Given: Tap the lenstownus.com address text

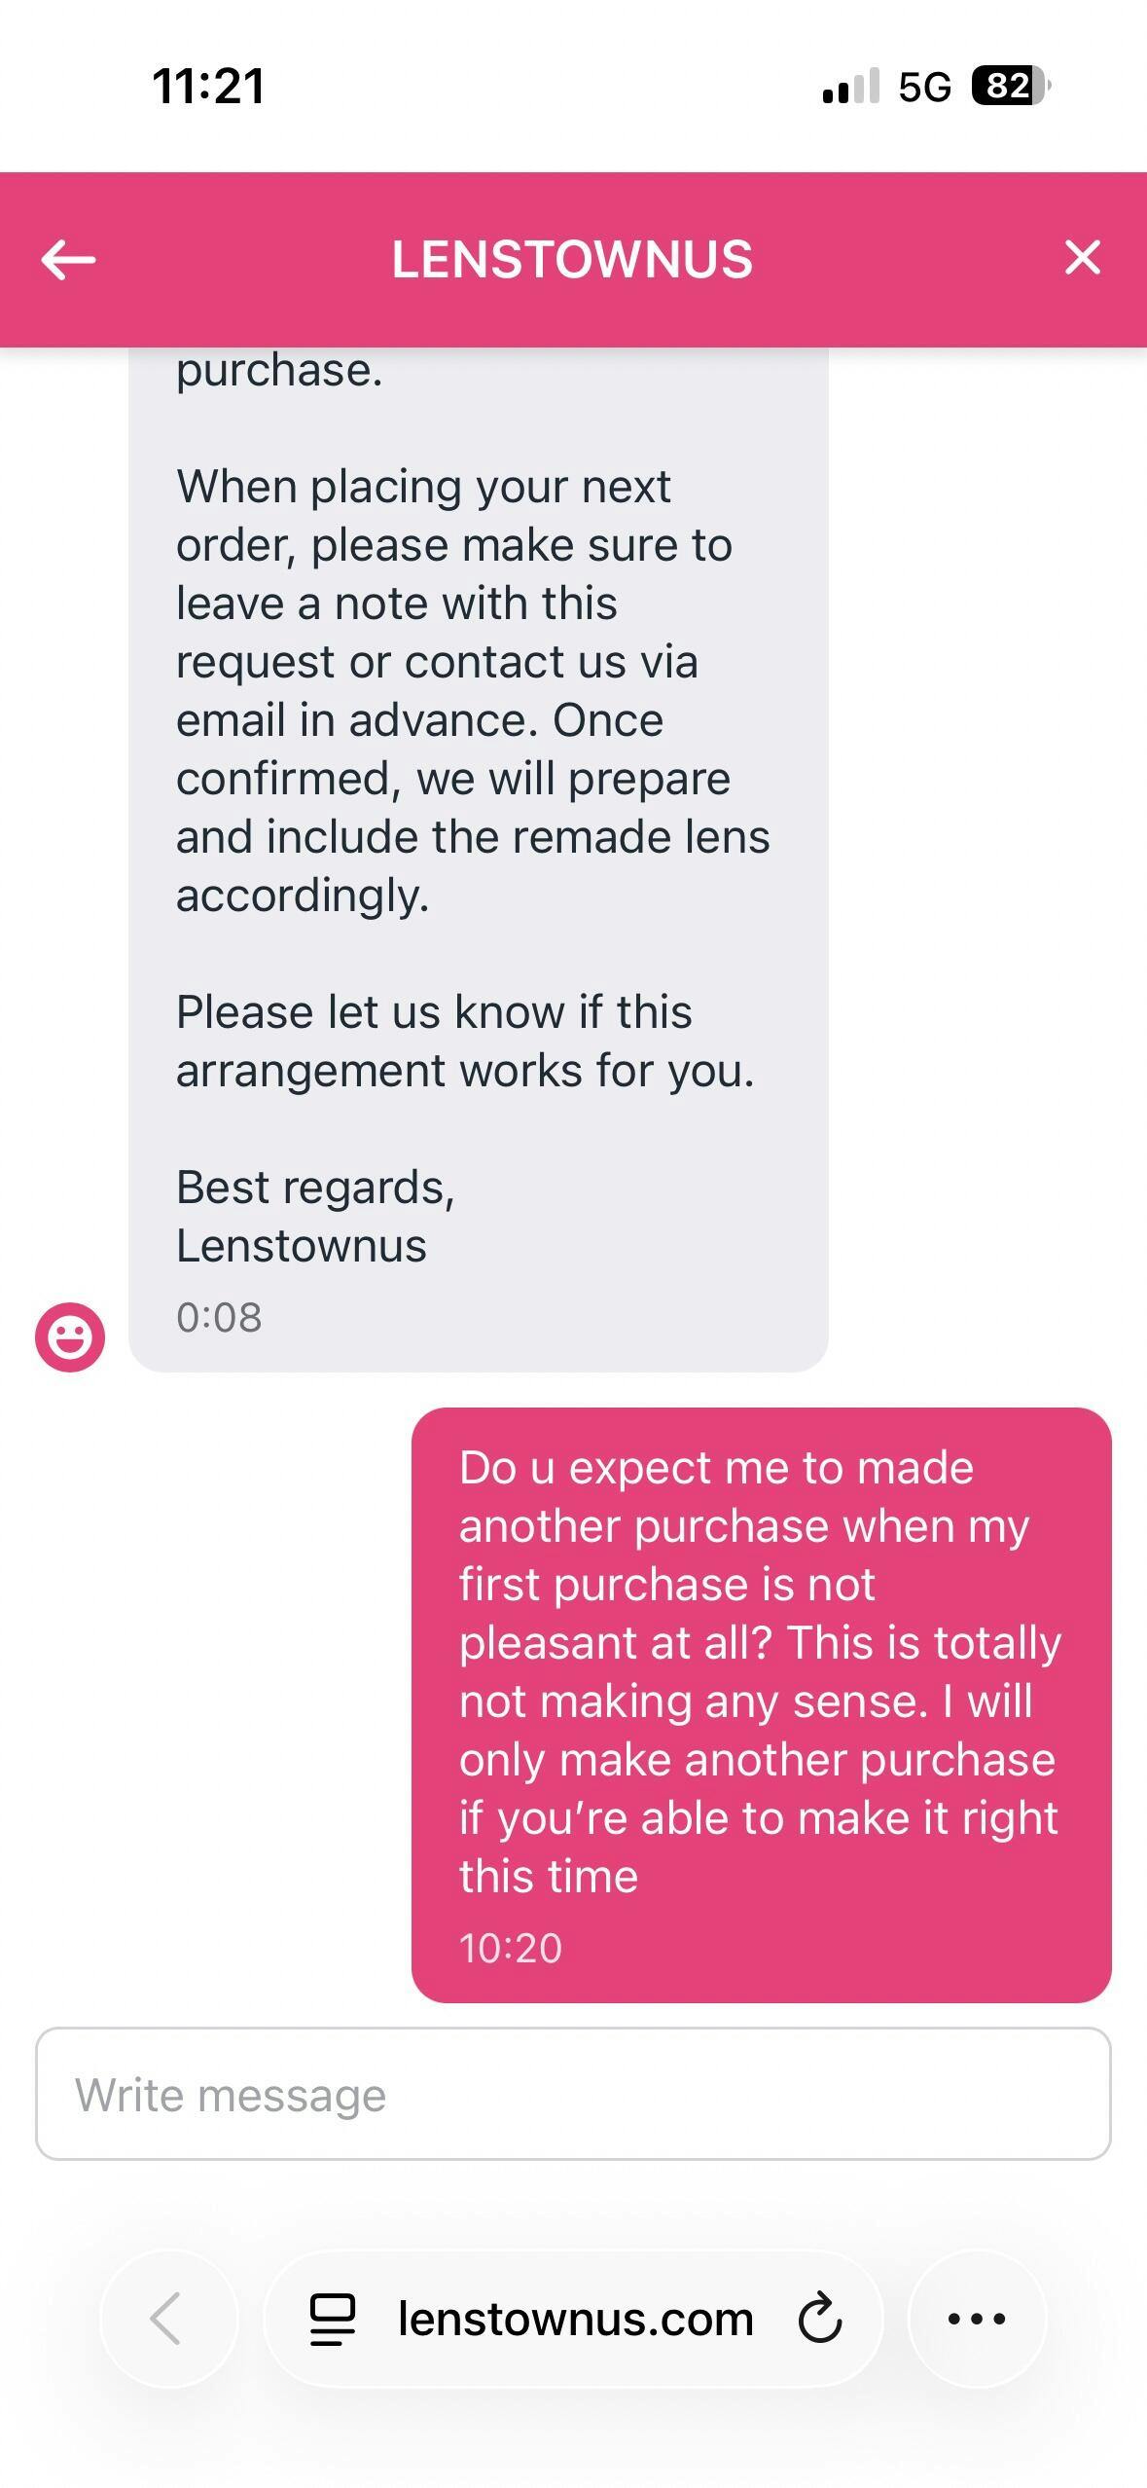Looking at the screenshot, I should (575, 2320).
